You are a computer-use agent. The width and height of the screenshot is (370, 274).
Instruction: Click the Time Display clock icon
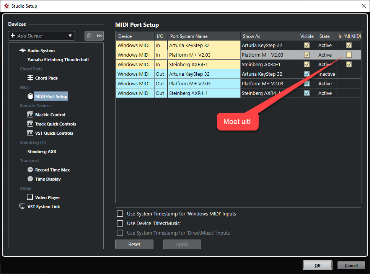click(30, 179)
